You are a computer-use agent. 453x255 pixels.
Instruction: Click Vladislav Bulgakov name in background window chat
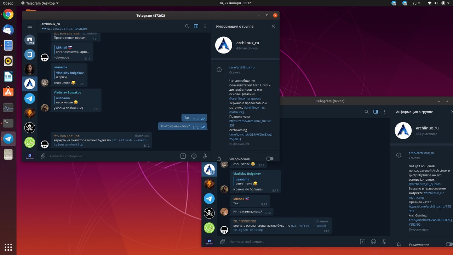coord(247,174)
